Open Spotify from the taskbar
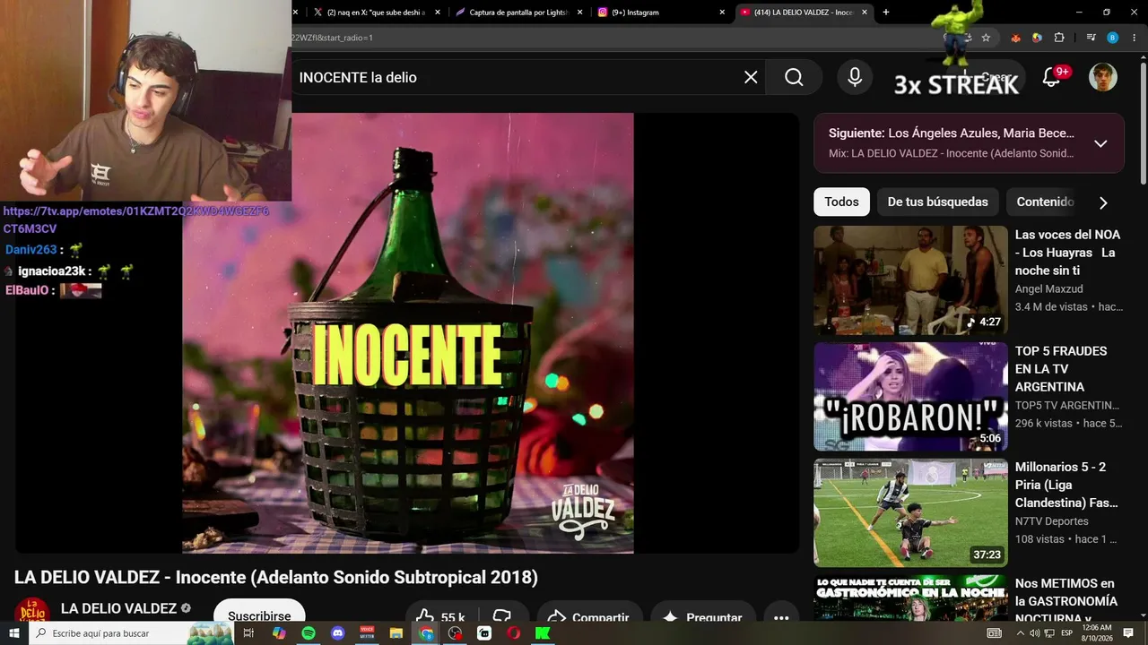 point(309,633)
